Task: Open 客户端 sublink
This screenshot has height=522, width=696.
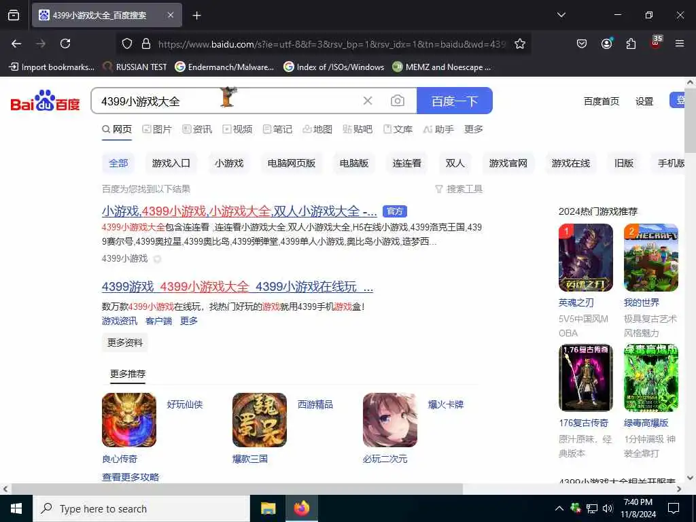Action: tap(158, 321)
